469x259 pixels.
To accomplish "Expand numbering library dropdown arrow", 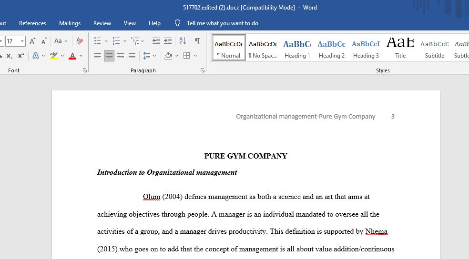I will tap(125, 41).
